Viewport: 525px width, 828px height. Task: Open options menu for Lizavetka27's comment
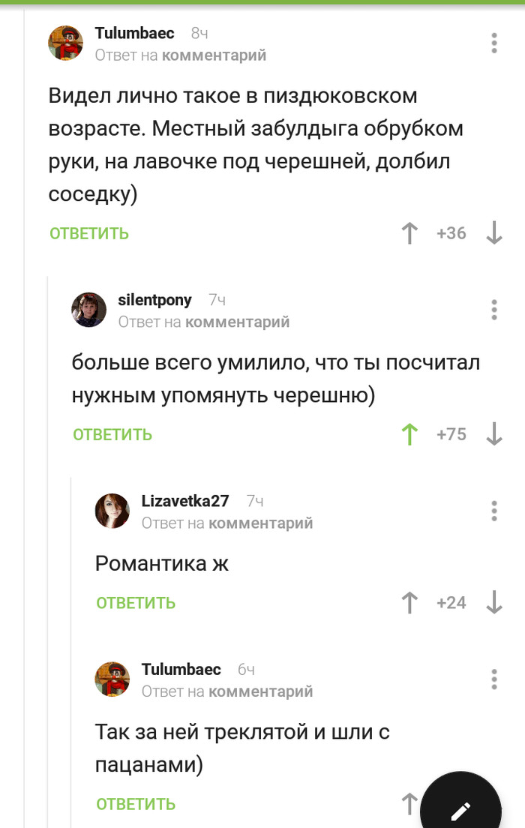pyautogui.click(x=493, y=511)
